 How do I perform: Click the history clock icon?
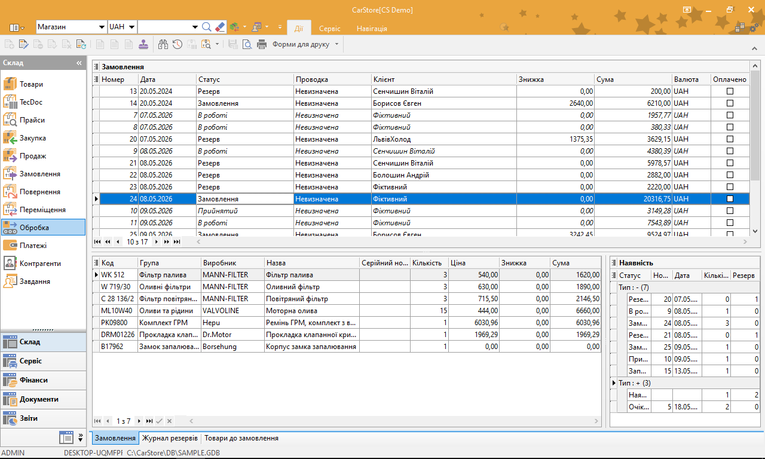pyautogui.click(x=178, y=44)
